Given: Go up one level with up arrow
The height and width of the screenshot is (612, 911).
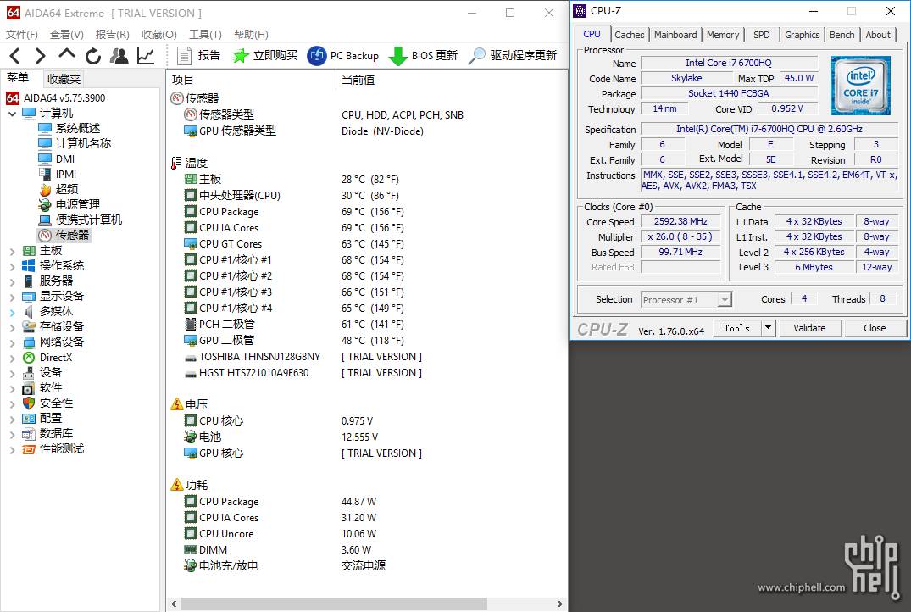Looking at the screenshot, I should tap(67, 54).
